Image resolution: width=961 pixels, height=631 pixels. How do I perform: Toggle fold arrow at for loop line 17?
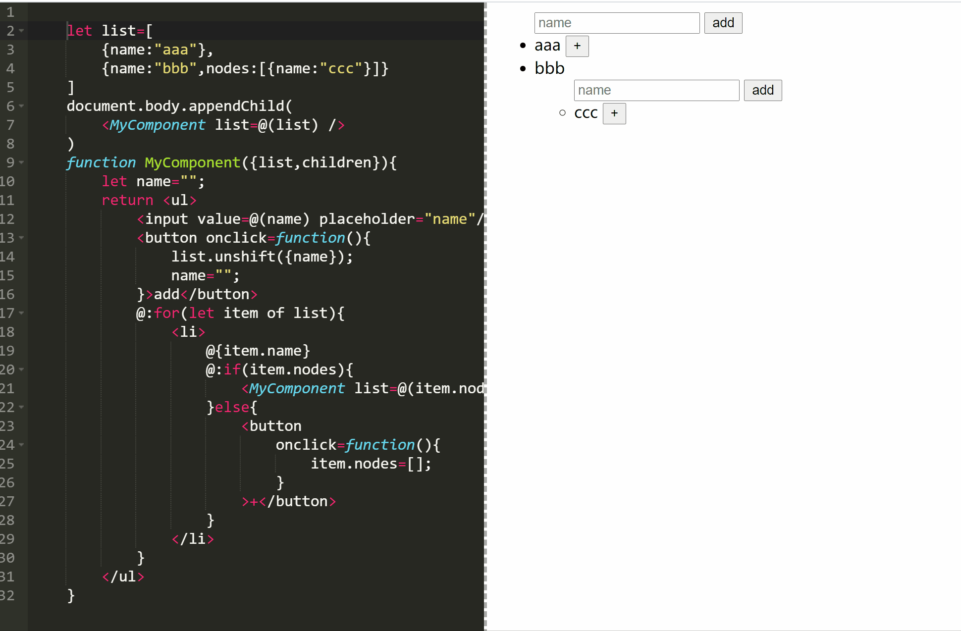click(21, 313)
